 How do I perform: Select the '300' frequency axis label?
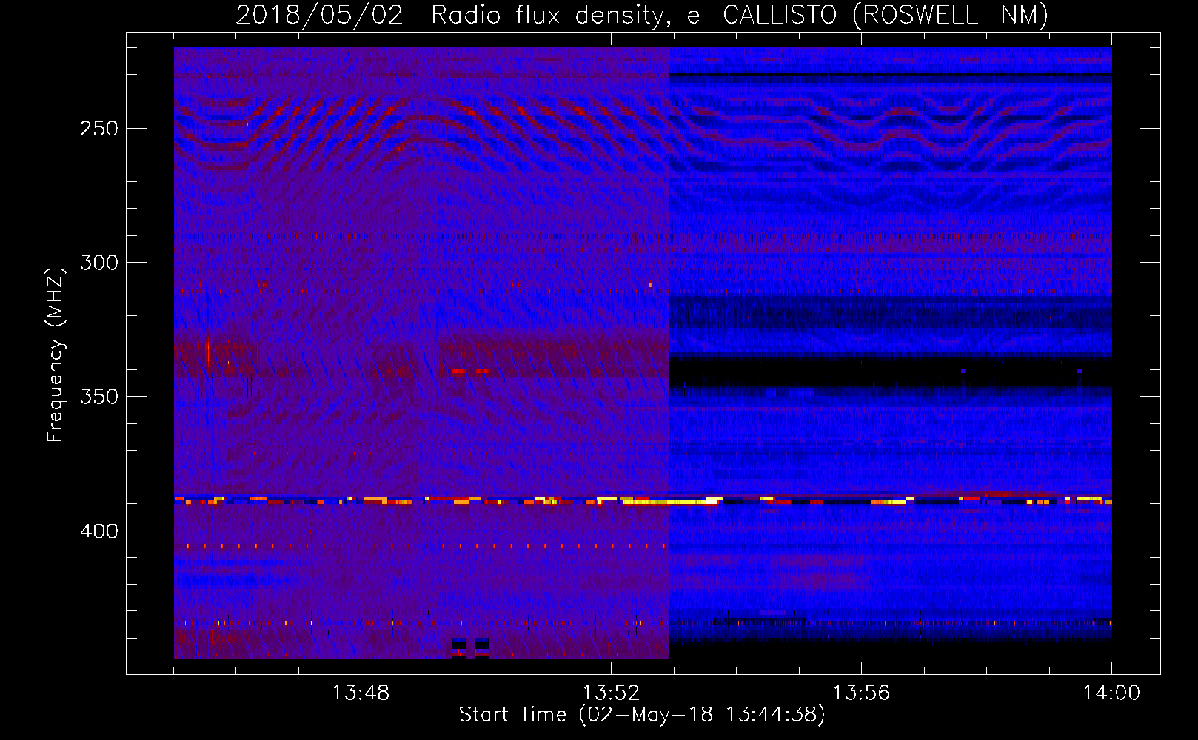(x=99, y=263)
